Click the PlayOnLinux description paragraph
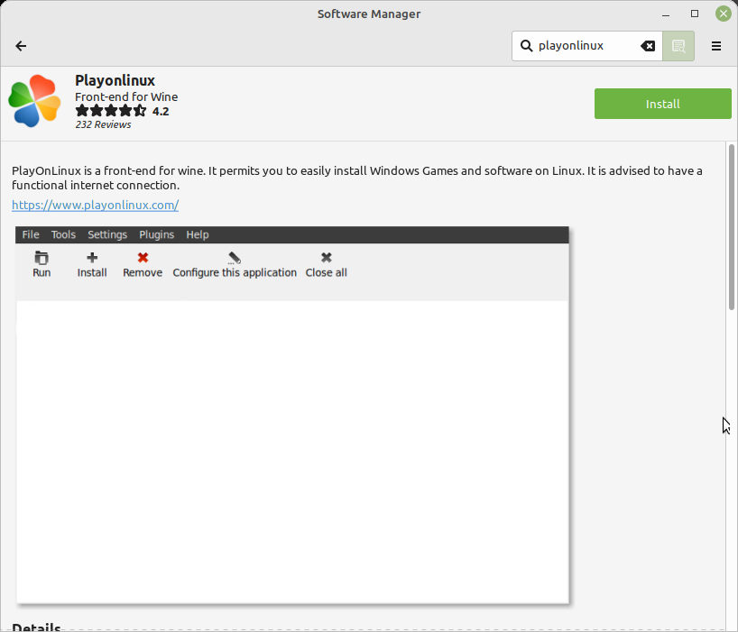This screenshot has height=632, width=738. point(357,178)
